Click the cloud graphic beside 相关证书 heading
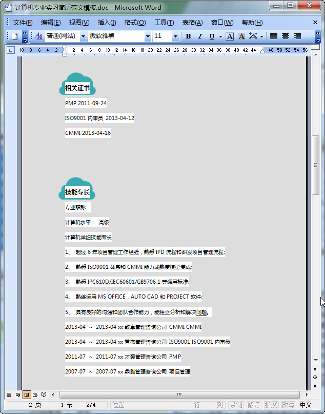Viewport: 325px width, 414px height. [77, 84]
